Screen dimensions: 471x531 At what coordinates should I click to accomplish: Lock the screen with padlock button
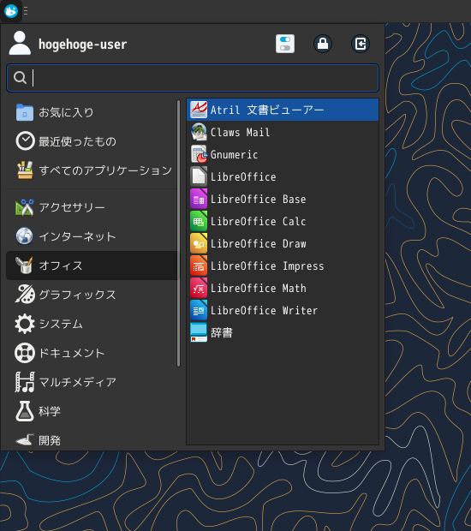323,44
